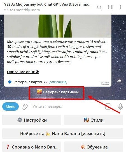Open the three-dot more options menu
The image size is (126, 153).
pos(120,7)
